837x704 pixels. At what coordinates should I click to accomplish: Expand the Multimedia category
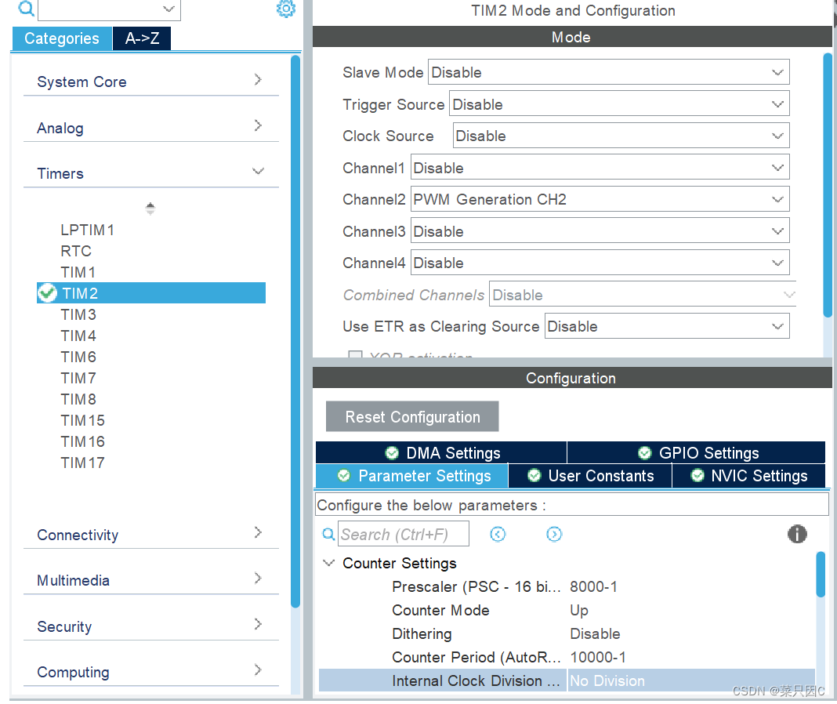tap(151, 580)
